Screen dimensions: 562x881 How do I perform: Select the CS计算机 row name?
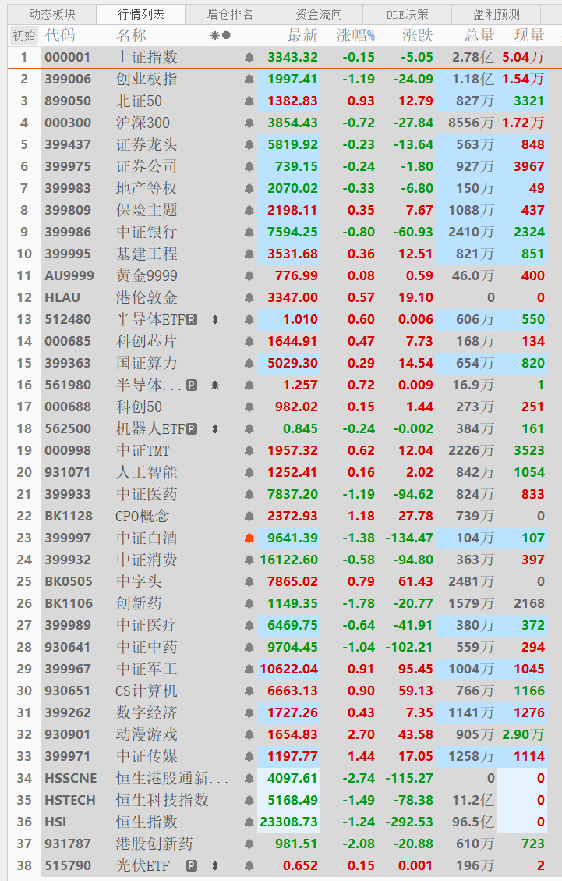coord(147,691)
